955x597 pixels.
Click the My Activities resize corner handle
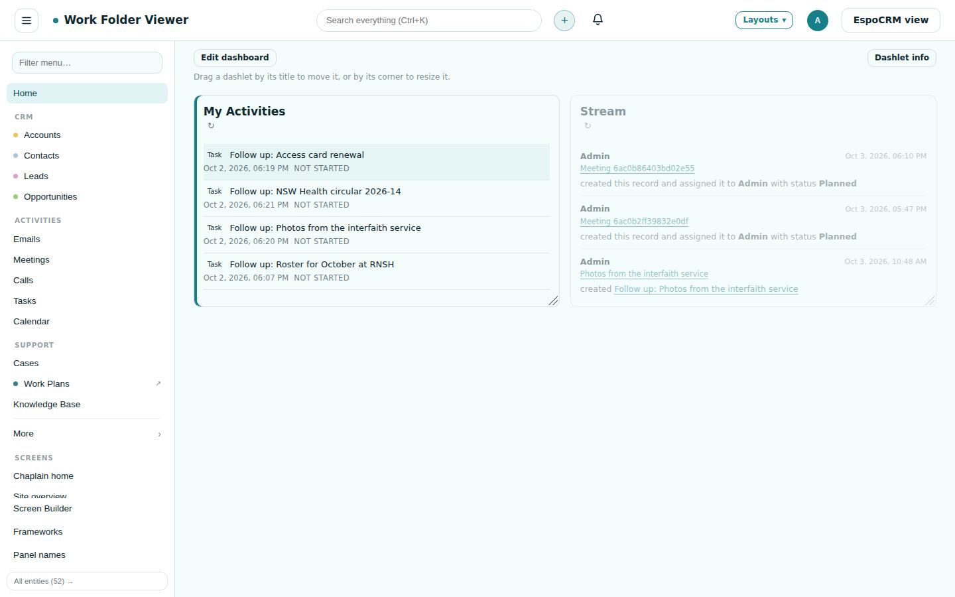click(553, 300)
